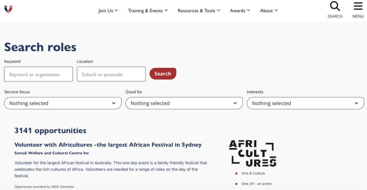Open the hamburger menu icon
Screen dimensions: 367x190
click(358, 6)
